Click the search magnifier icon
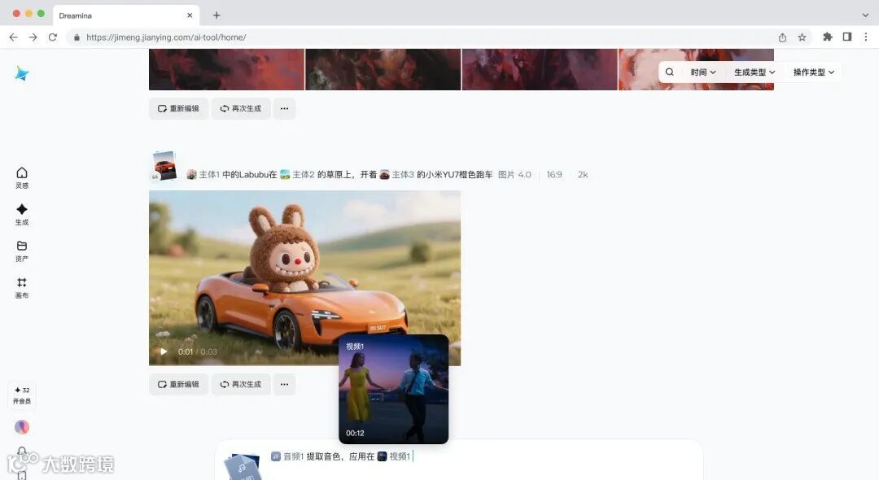The height and width of the screenshot is (480, 879). [669, 72]
